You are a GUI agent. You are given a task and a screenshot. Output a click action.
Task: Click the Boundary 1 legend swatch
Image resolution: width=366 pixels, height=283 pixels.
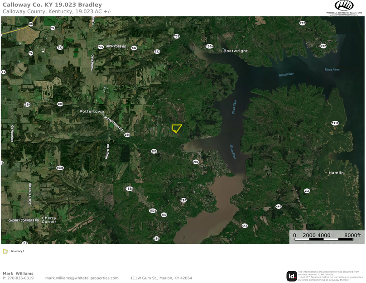(x=5, y=251)
